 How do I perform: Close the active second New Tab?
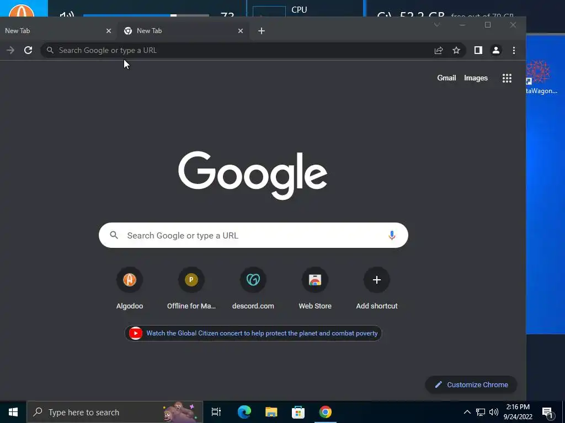[x=241, y=31]
